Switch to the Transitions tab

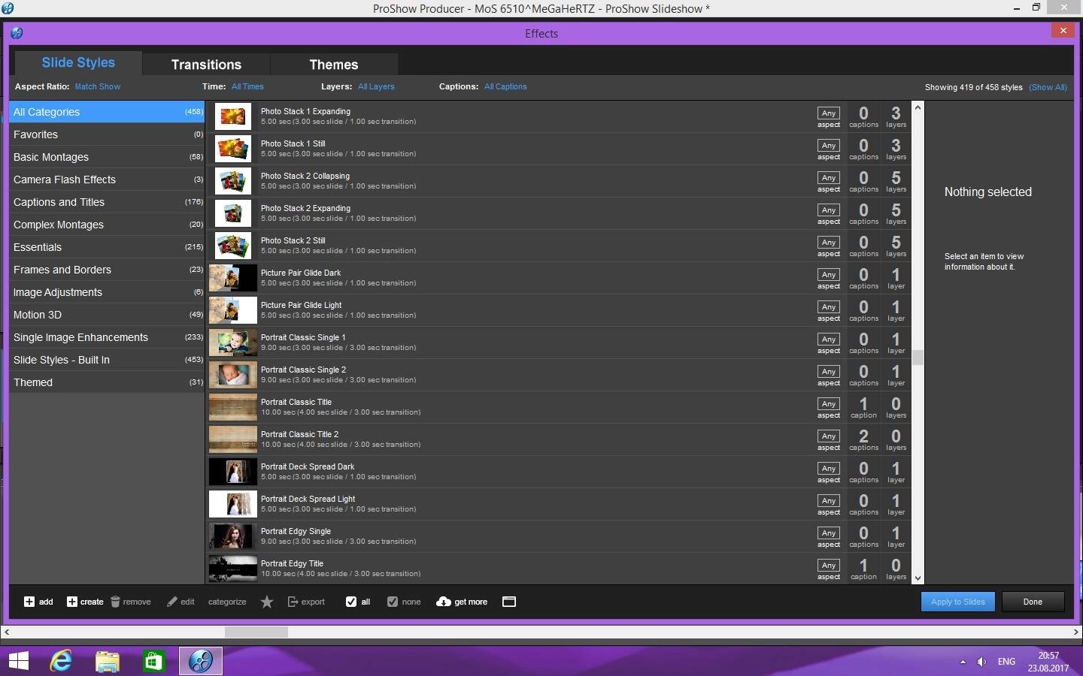click(x=206, y=65)
